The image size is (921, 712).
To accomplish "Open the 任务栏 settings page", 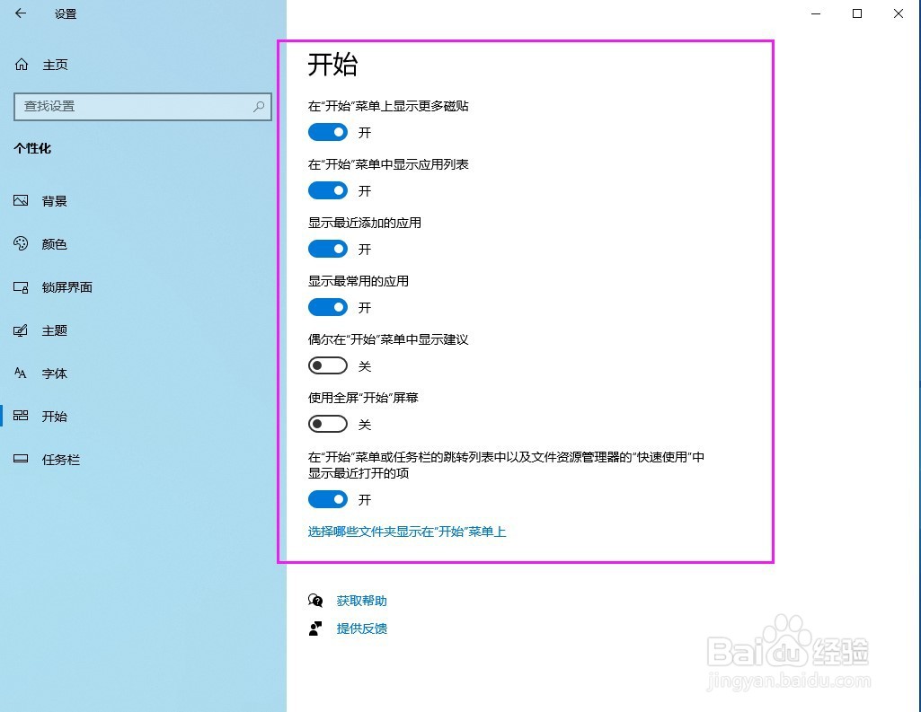I will click(60, 460).
